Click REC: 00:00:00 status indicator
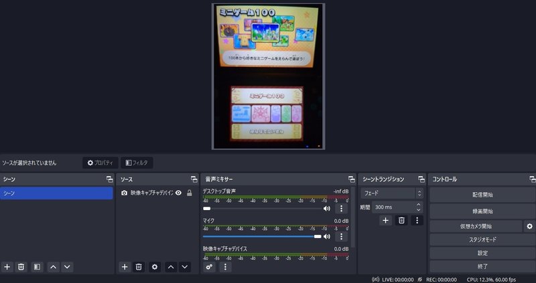536x283 pixels. pyautogui.click(x=441, y=280)
